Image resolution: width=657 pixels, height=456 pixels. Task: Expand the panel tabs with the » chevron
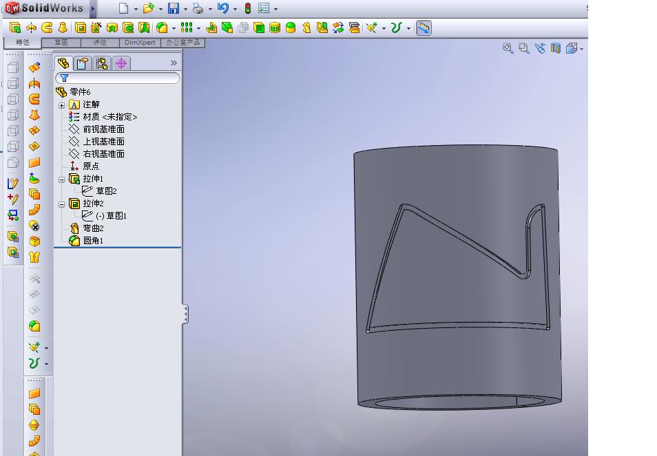174,63
